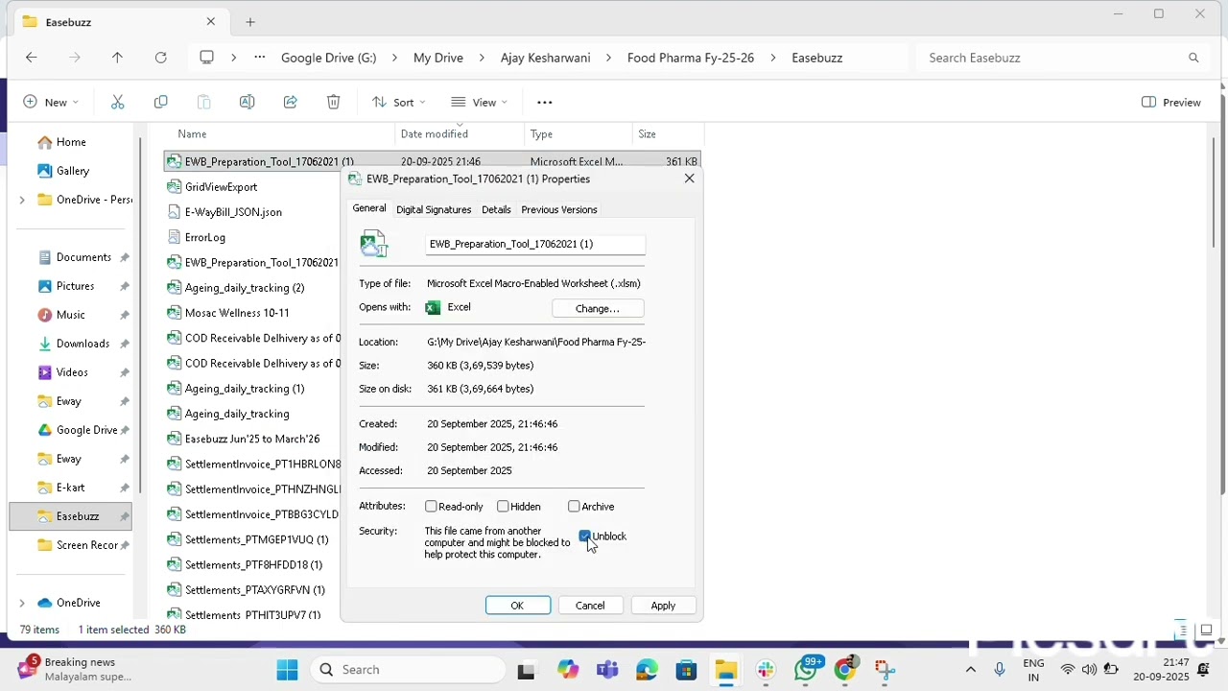
Task: Click the Share icon in Explorer toolbar
Action: coord(290,102)
